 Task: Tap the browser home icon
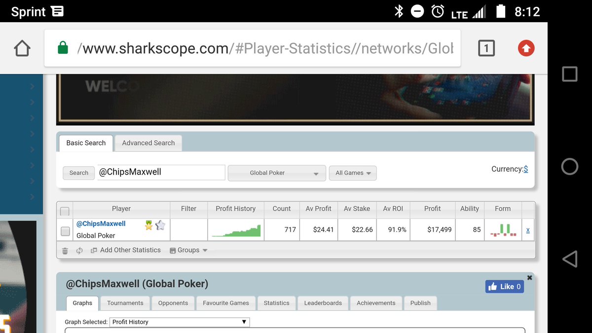(22, 48)
